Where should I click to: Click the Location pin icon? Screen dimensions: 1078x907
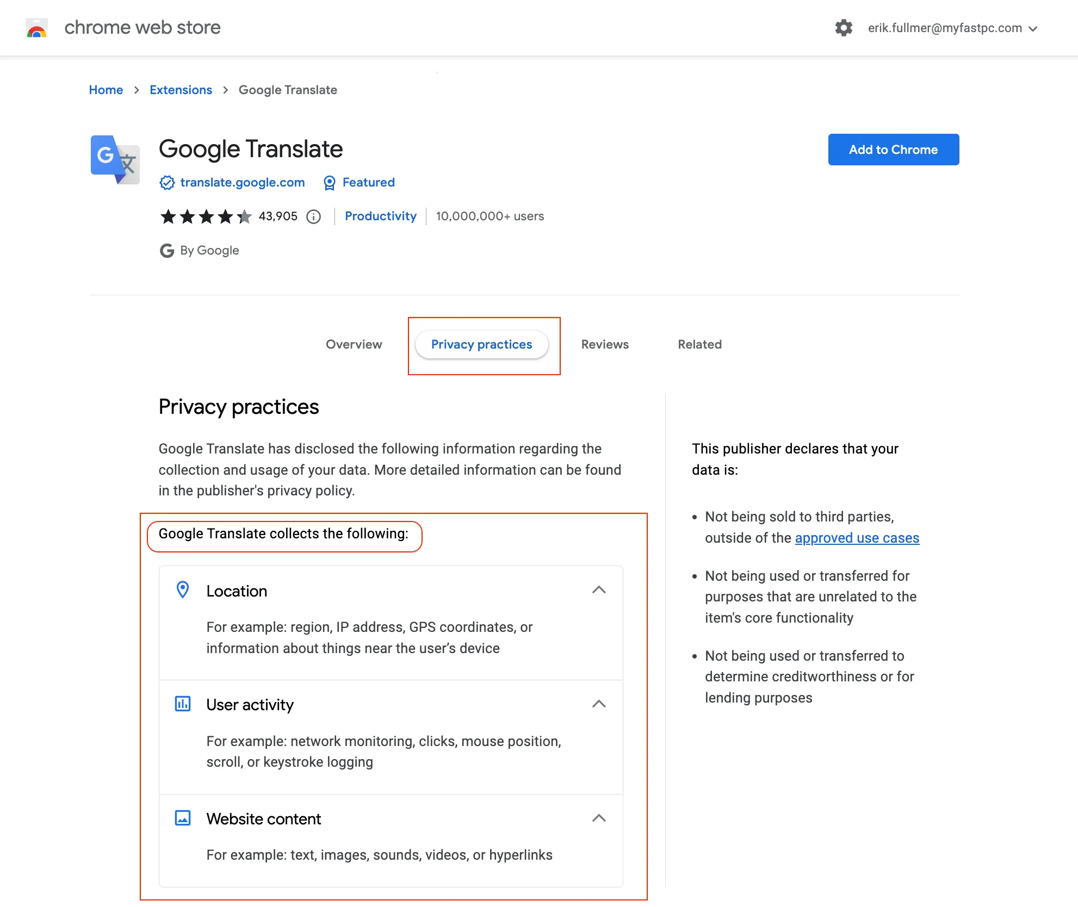[x=183, y=590]
